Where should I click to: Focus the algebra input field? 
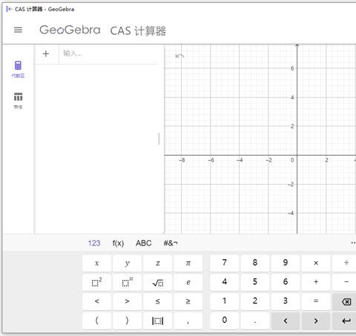click(108, 53)
